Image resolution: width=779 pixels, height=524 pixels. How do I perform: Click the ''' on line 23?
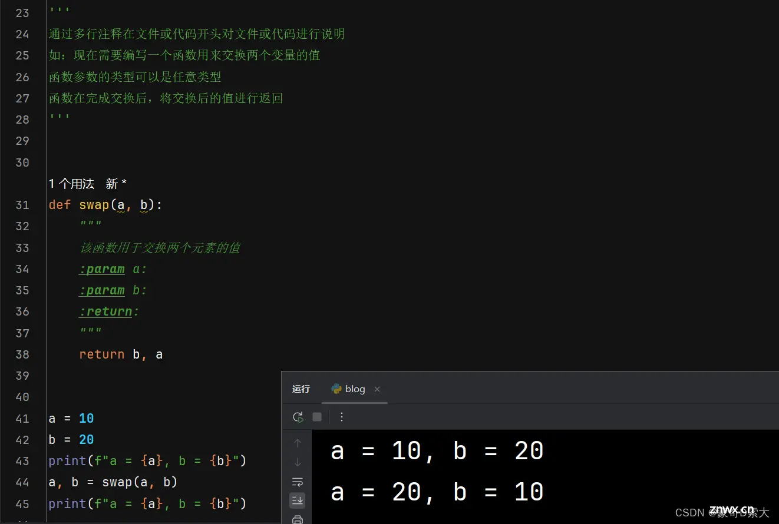[60, 11]
